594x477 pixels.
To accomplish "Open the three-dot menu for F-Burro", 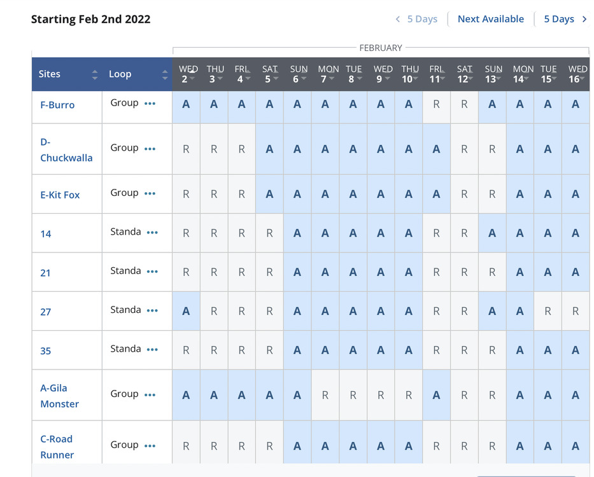I will tap(150, 103).
